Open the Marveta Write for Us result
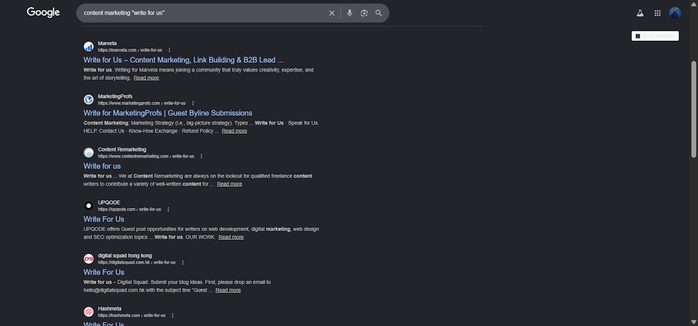Screen dimensions: 698x326 [183, 60]
